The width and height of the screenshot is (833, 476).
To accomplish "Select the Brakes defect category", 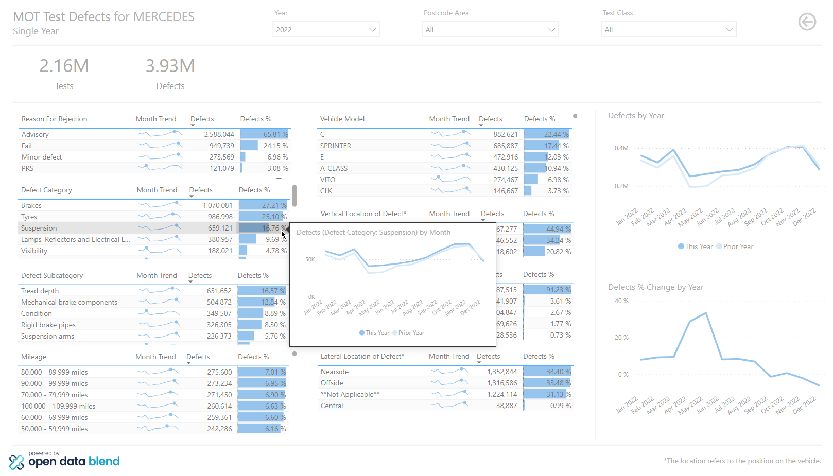I will coord(153,205).
